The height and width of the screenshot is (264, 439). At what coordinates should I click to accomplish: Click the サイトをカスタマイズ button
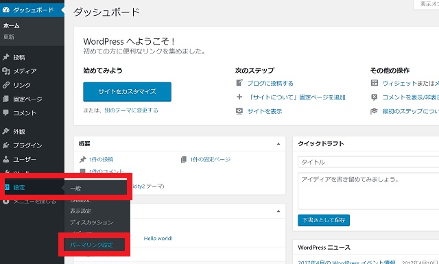tap(127, 92)
